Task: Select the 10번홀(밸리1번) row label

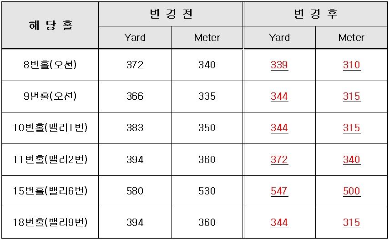Action: click(50, 128)
